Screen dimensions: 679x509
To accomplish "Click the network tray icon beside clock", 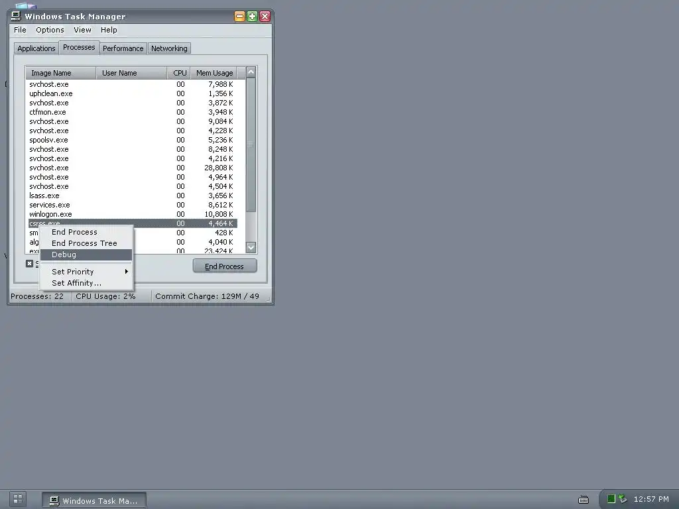I will point(623,499).
